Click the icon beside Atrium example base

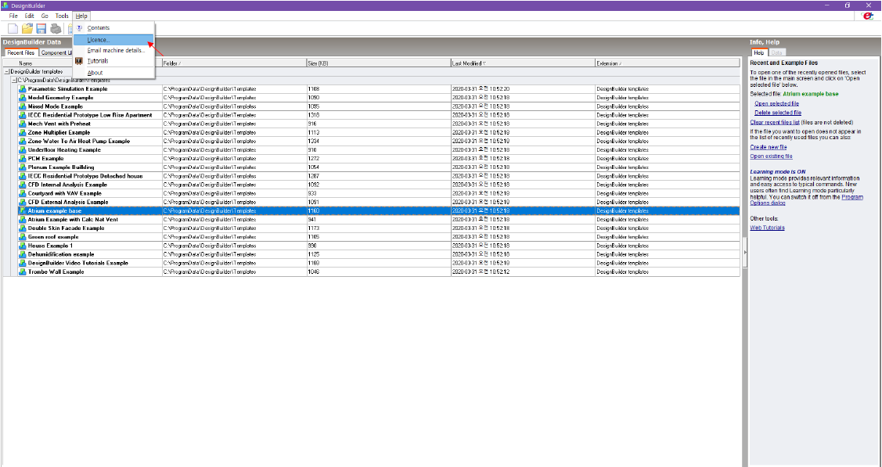pyautogui.click(x=23, y=210)
